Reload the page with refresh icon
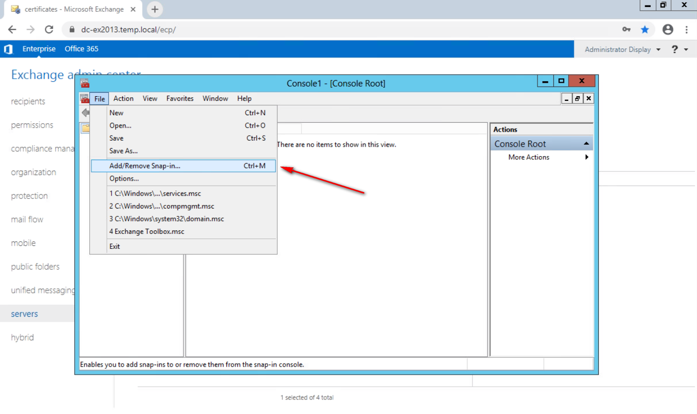This screenshot has height=414, width=697. tap(49, 29)
